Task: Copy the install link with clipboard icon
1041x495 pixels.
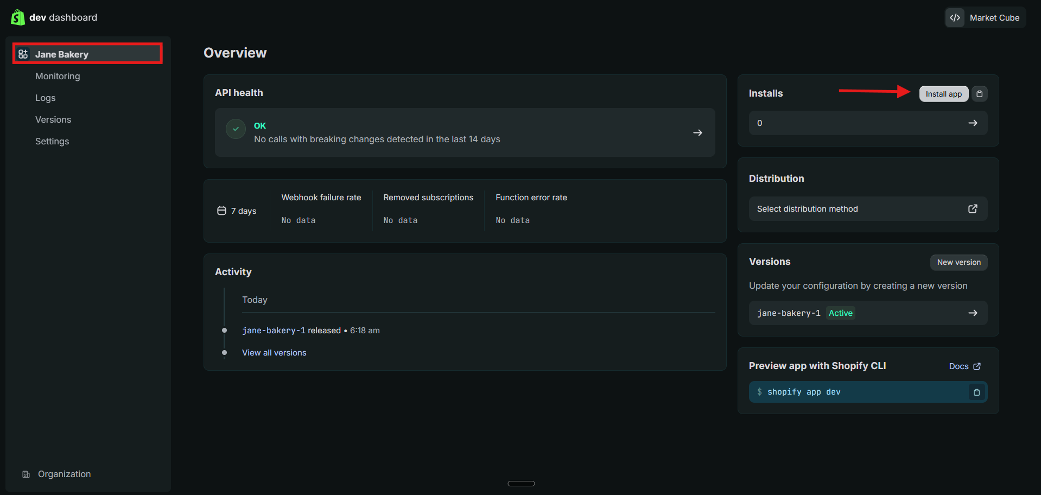Action: (x=979, y=94)
